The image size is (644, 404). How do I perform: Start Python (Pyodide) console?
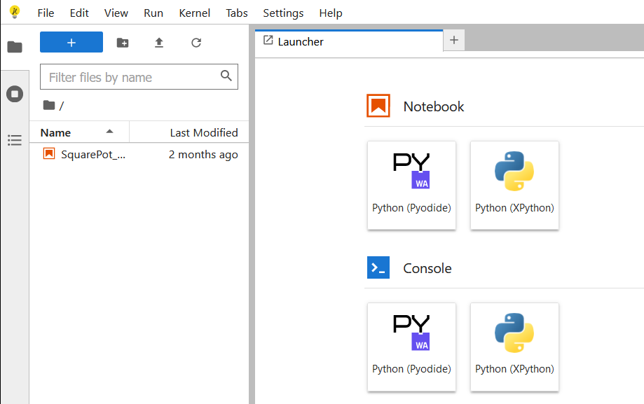pos(411,347)
